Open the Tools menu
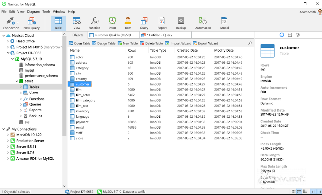 [x=46, y=12]
